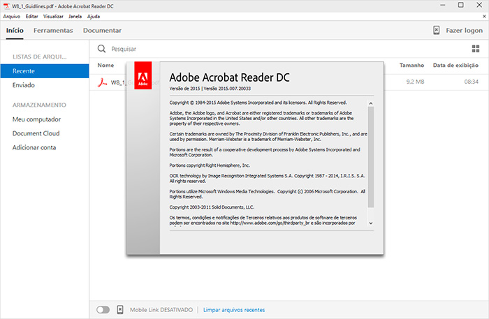Open the Visualizar menu
The height and width of the screenshot is (319, 489).
coord(53,17)
